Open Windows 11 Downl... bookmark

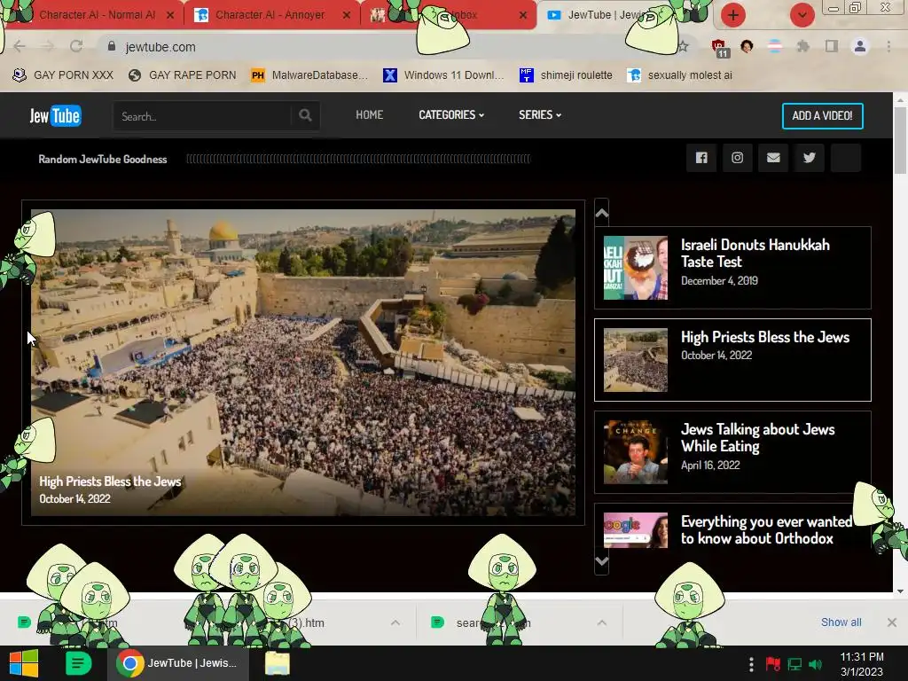click(x=444, y=75)
